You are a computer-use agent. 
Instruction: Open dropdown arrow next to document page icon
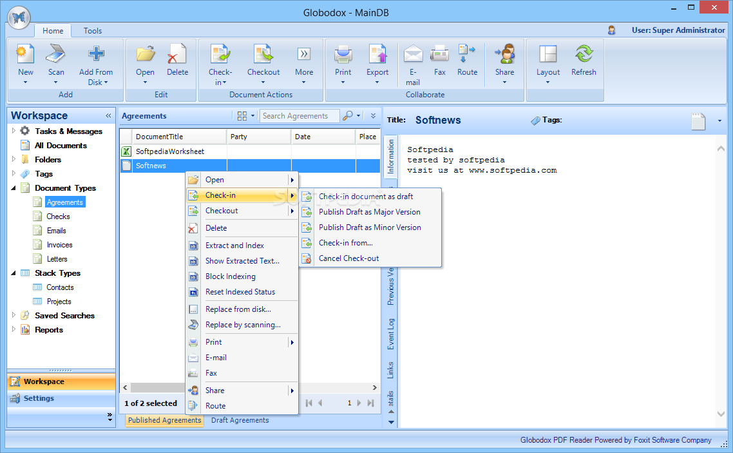tap(719, 121)
